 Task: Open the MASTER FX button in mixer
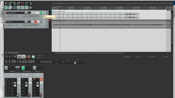point(6,68)
